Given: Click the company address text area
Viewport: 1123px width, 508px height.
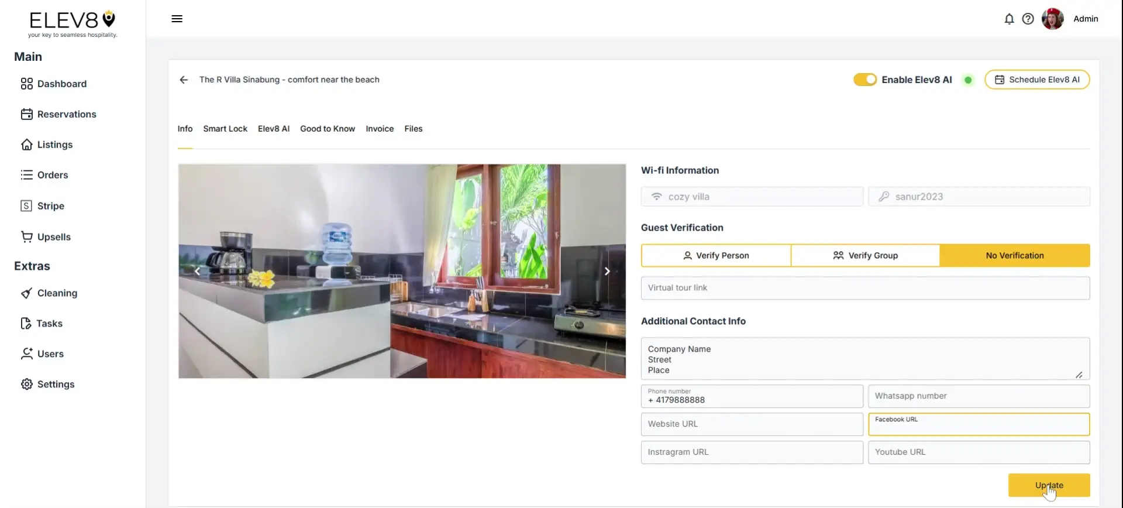Looking at the screenshot, I should [x=865, y=359].
